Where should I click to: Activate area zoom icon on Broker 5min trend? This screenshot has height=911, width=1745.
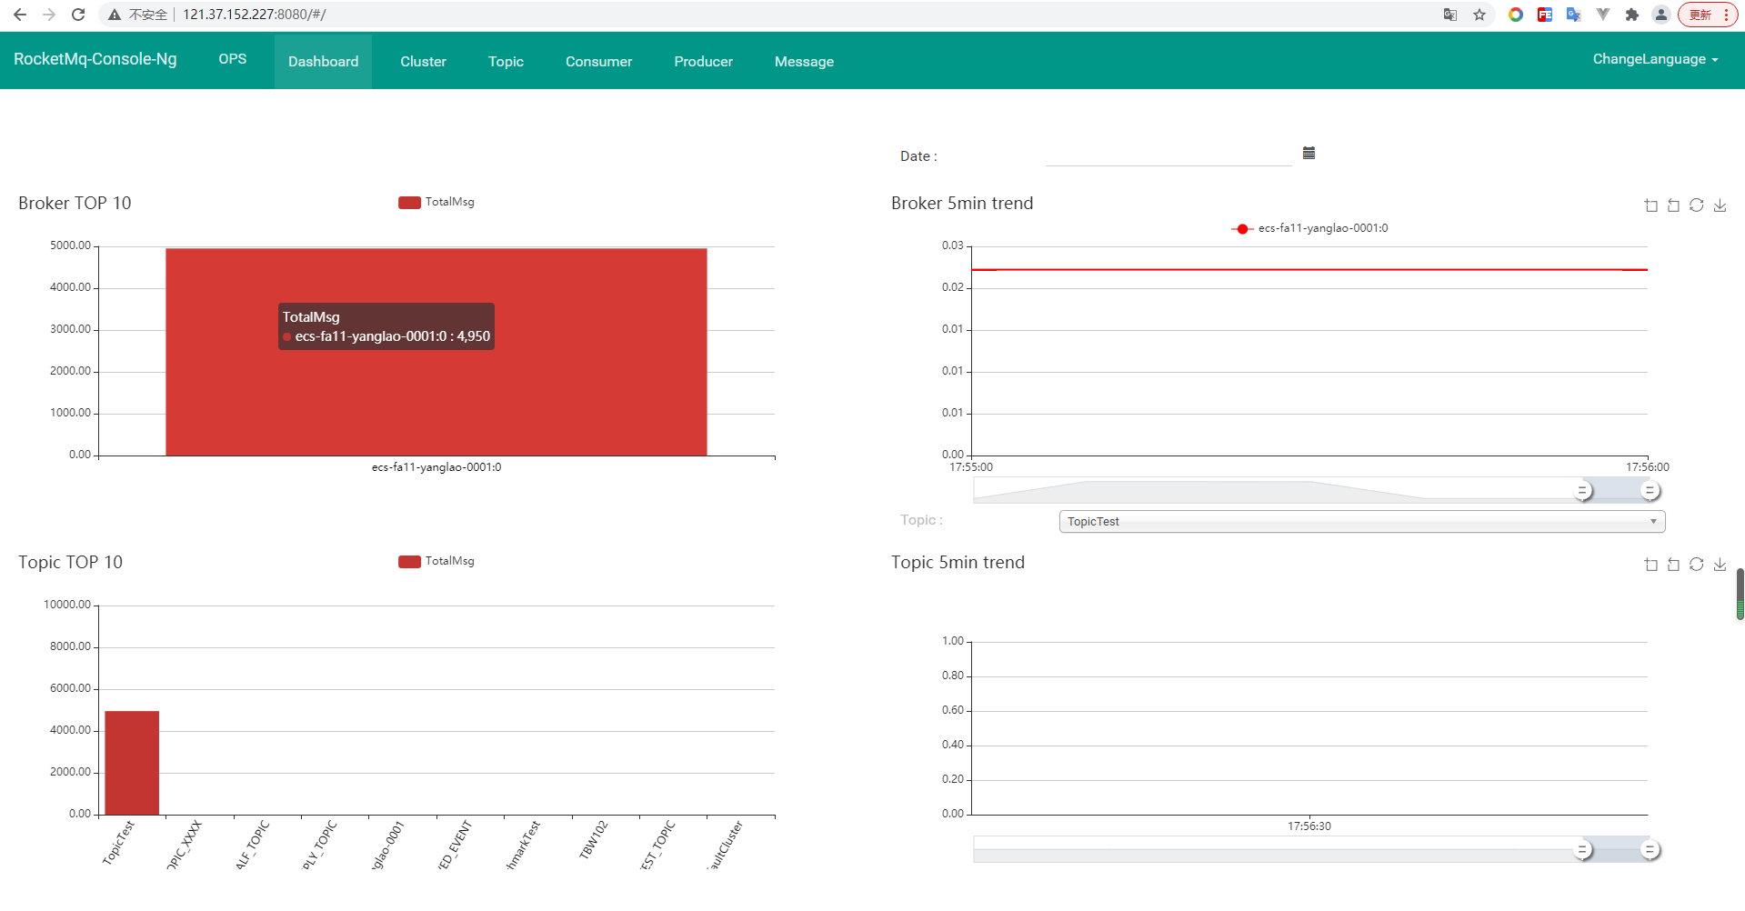pos(1651,205)
